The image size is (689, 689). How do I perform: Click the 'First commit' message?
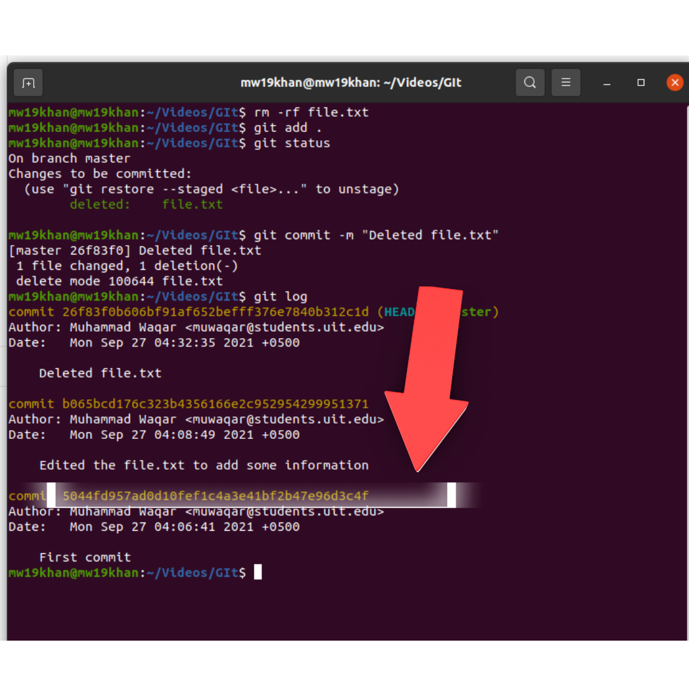click(x=85, y=558)
